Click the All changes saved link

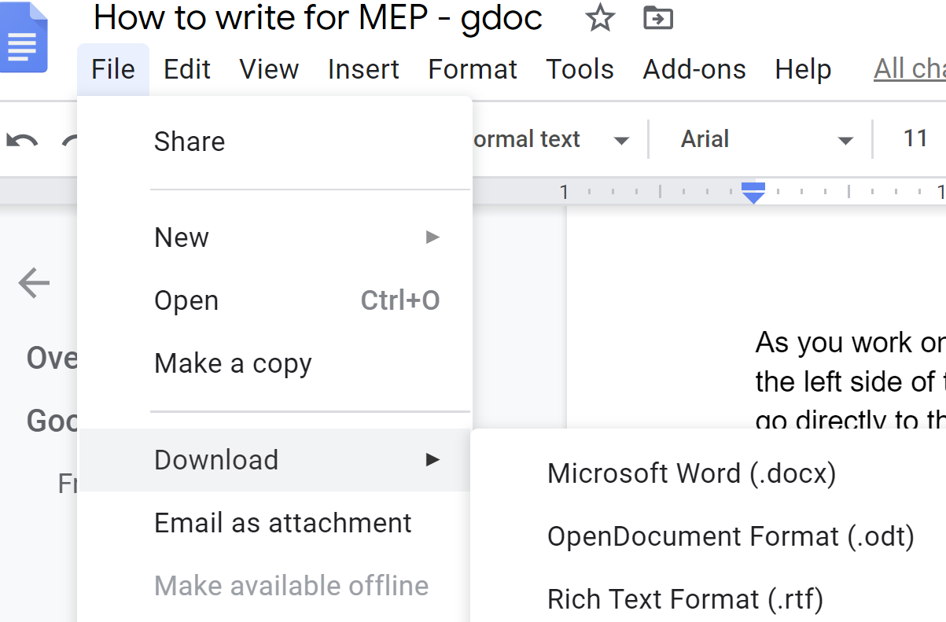(910, 69)
